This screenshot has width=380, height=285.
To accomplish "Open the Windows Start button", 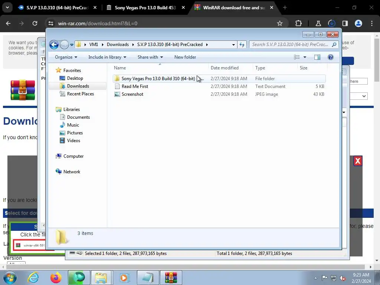I will pos(10,278).
